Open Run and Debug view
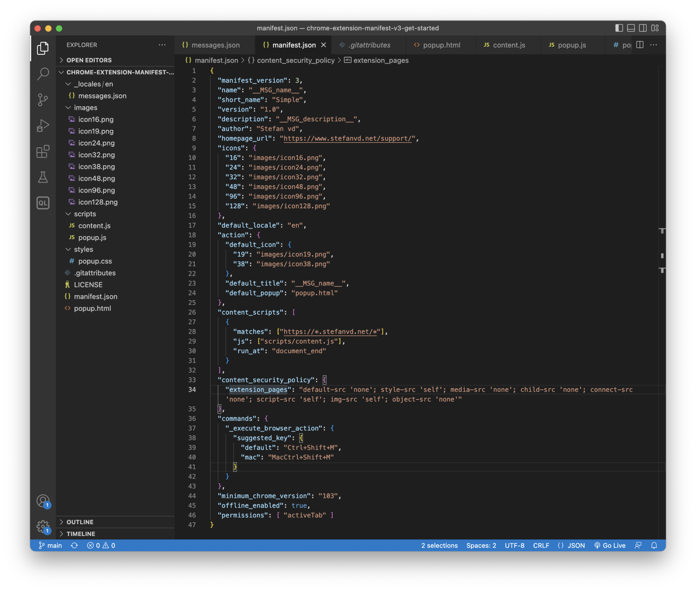 click(x=43, y=125)
